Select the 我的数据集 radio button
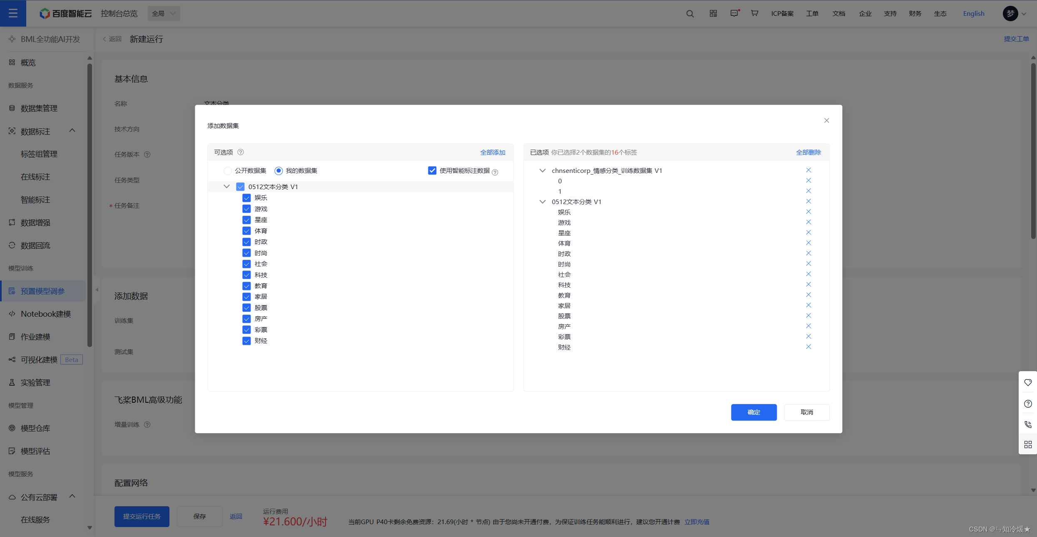The width and height of the screenshot is (1037, 537). coord(279,171)
